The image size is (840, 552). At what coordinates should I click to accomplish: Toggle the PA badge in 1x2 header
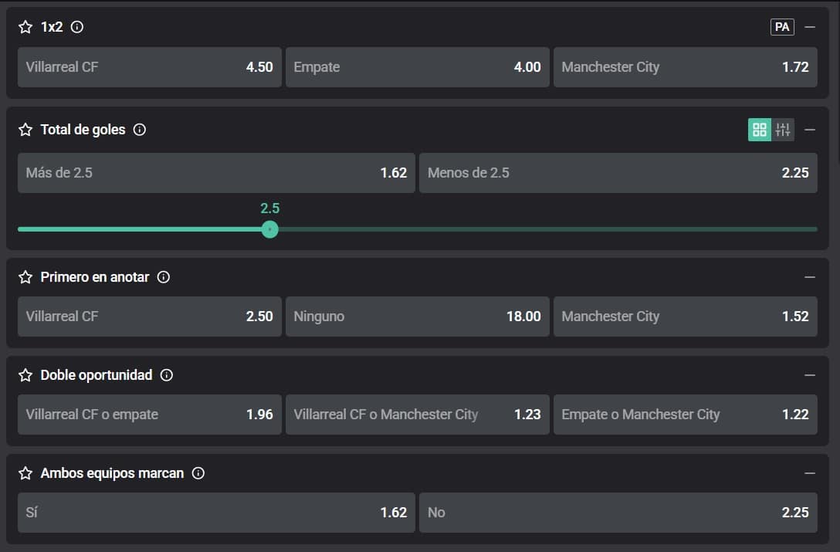coord(782,27)
